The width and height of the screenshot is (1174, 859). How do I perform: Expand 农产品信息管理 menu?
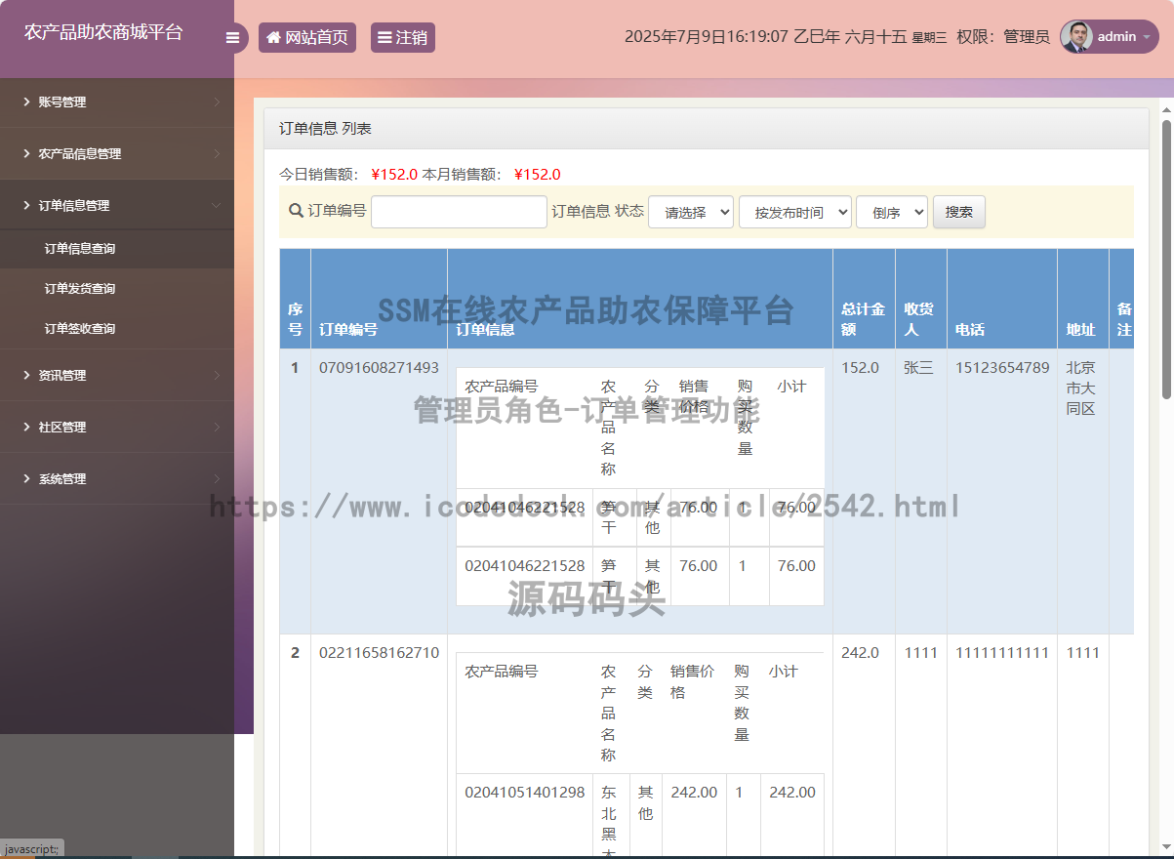pyautogui.click(x=117, y=153)
